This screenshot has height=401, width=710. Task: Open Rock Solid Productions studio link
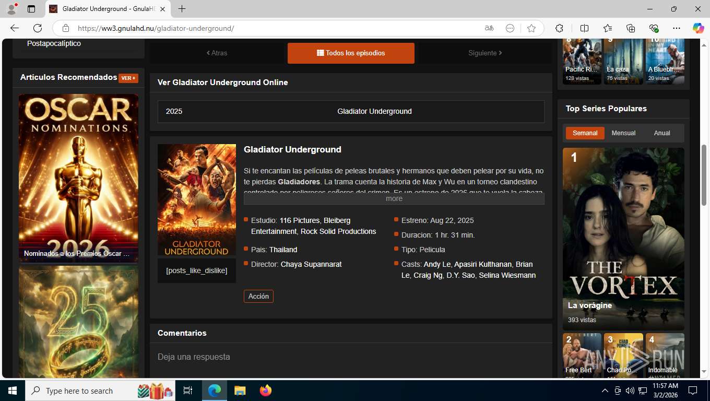click(x=338, y=231)
